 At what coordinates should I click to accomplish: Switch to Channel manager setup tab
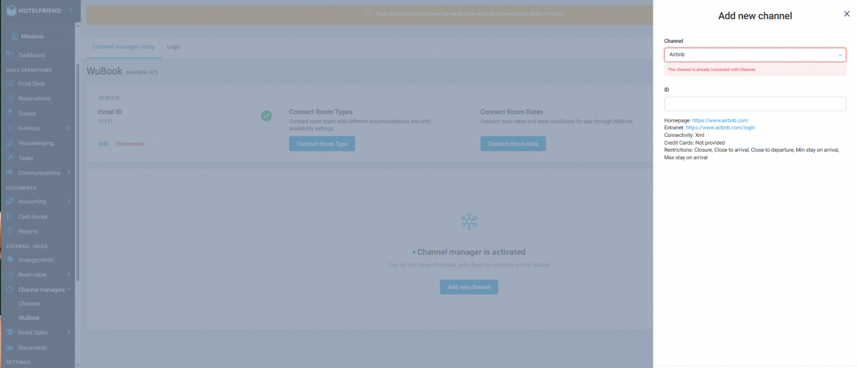[124, 47]
